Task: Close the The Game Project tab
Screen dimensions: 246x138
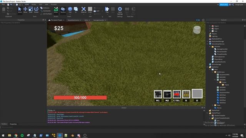Action: tap(64, 20)
